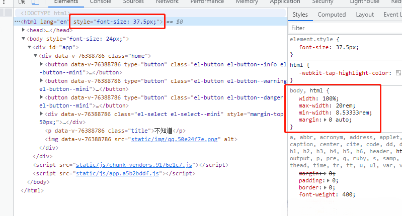
Task: Open the app.a5b2bddf.js script link
Action: coord(117,173)
